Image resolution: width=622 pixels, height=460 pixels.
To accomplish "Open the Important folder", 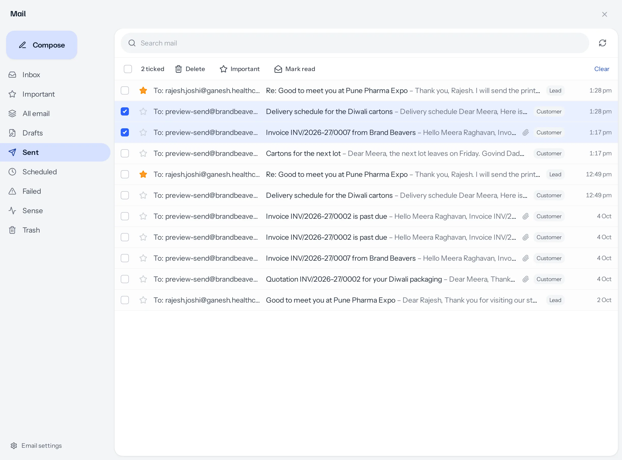I will coord(55,94).
